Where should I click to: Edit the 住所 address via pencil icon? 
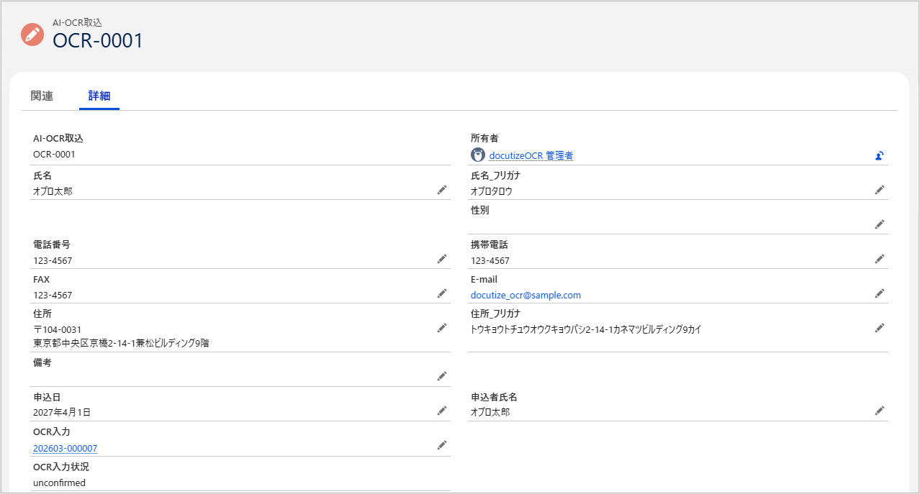pos(442,328)
